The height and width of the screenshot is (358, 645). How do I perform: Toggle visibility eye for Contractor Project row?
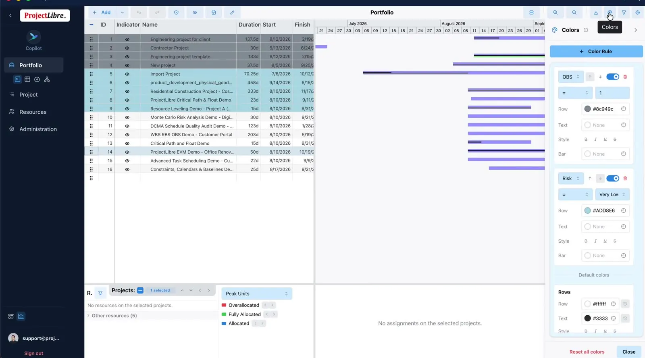(x=127, y=48)
